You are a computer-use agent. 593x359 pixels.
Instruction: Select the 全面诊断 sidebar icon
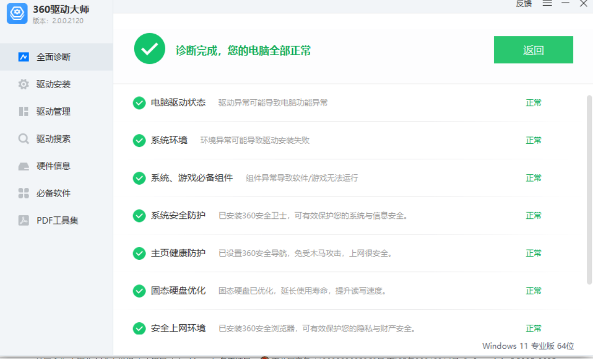coord(23,57)
